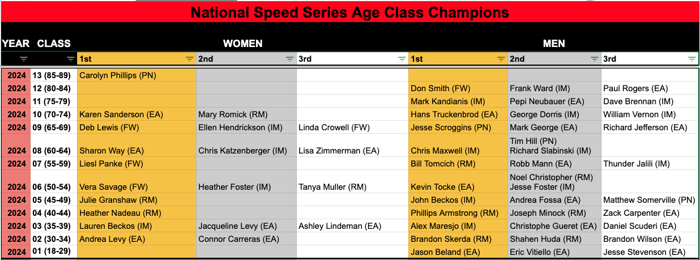Select cell Jesse Stevenson (EA)
This screenshot has width=700, height=260.
(650, 252)
